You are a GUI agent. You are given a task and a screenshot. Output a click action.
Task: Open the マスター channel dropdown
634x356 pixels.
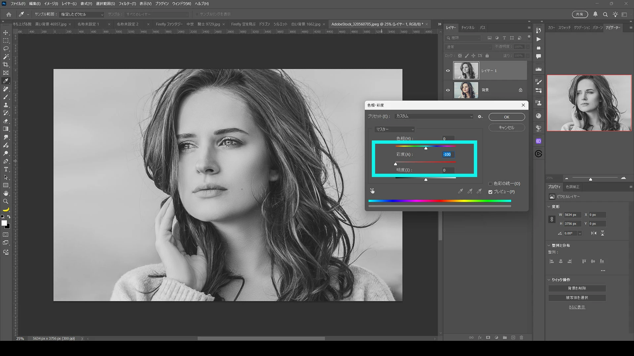(x=395, y=130)
